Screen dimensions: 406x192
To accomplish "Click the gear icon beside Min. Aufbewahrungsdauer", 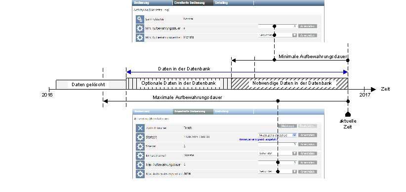I will coord(140,28).
